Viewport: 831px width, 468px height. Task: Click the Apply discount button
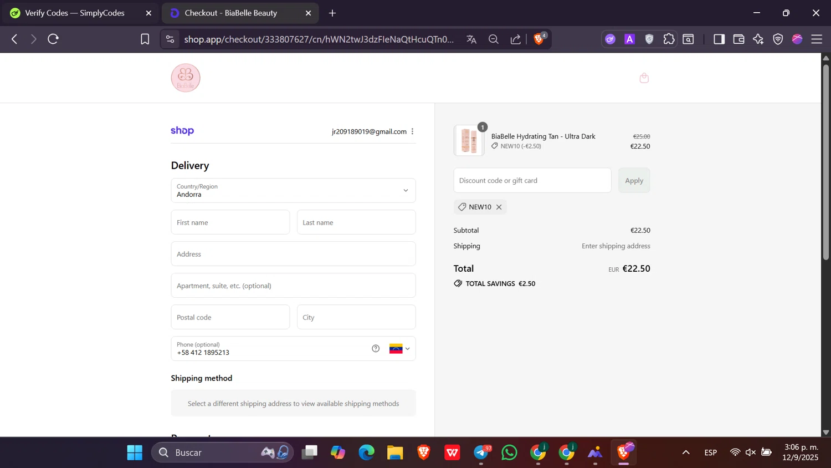(634, 180)
